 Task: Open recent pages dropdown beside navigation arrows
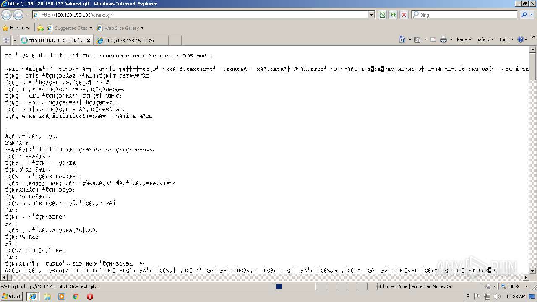[x=27, y=15]
